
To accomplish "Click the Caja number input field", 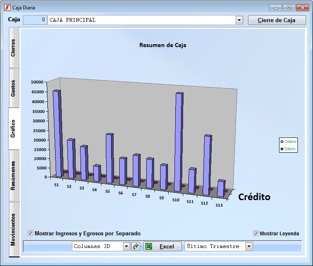I will 35,20.
